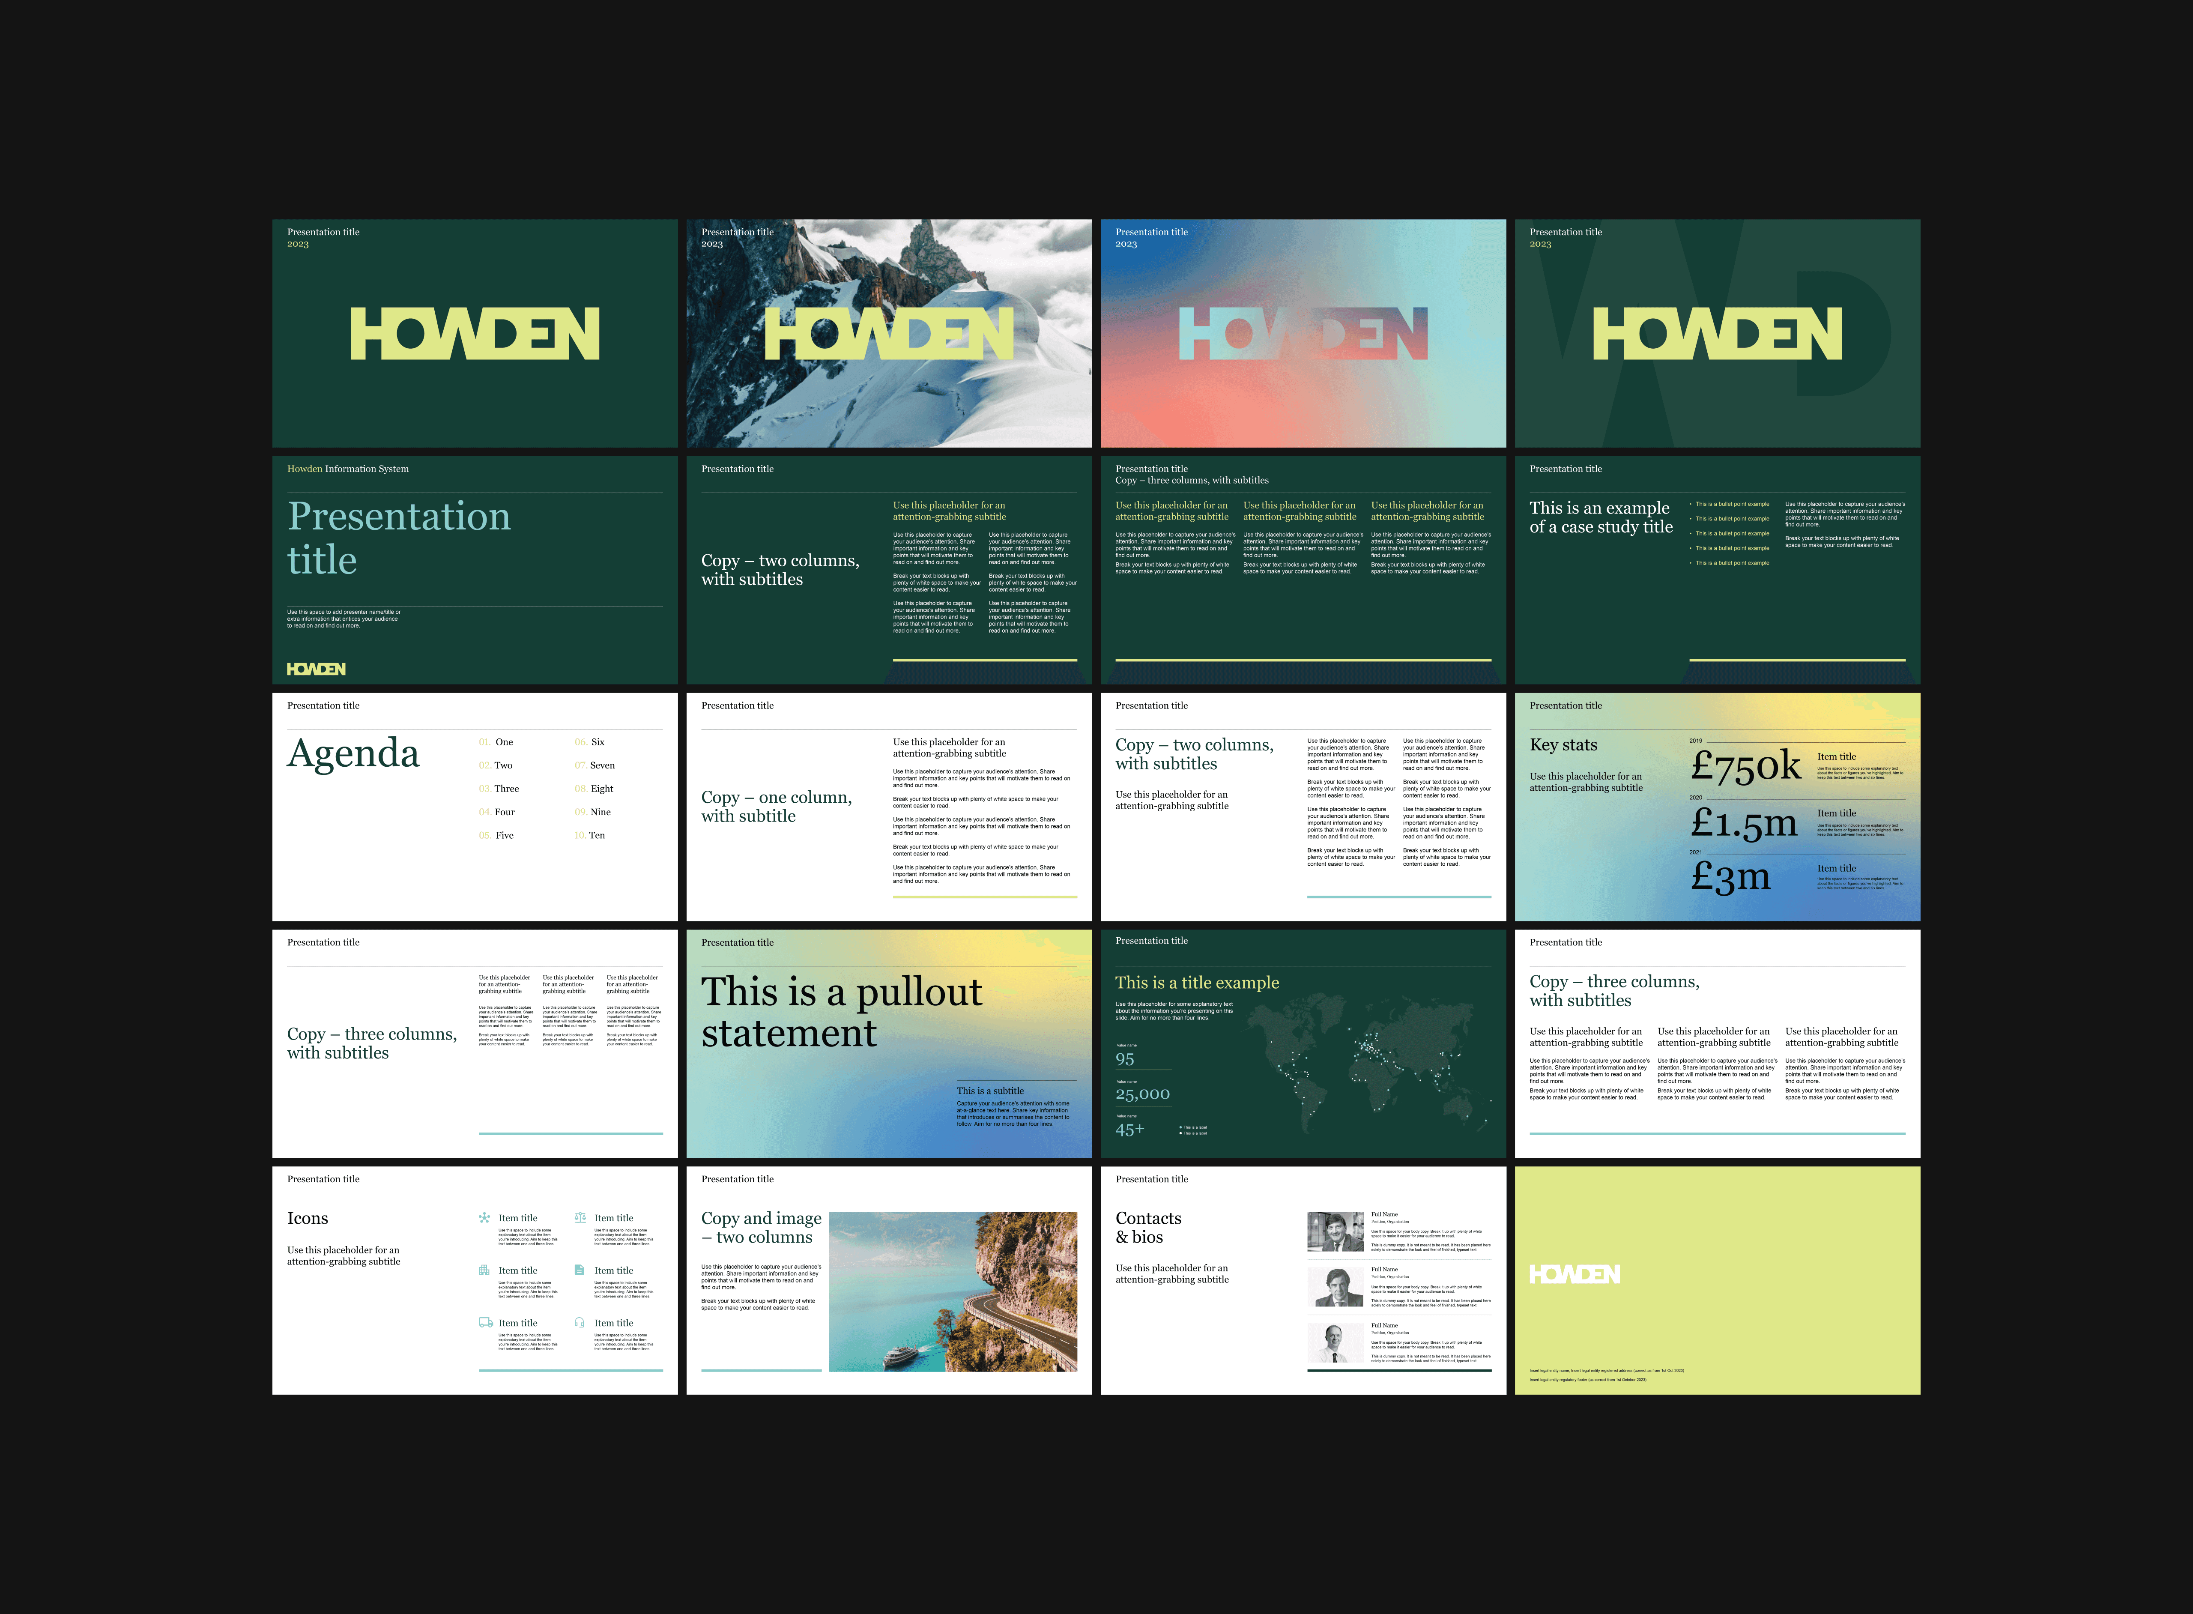The image size is (2193, 1614).
Task: Open the plain dark green Howden cover slide
Action: click(475, 333)
